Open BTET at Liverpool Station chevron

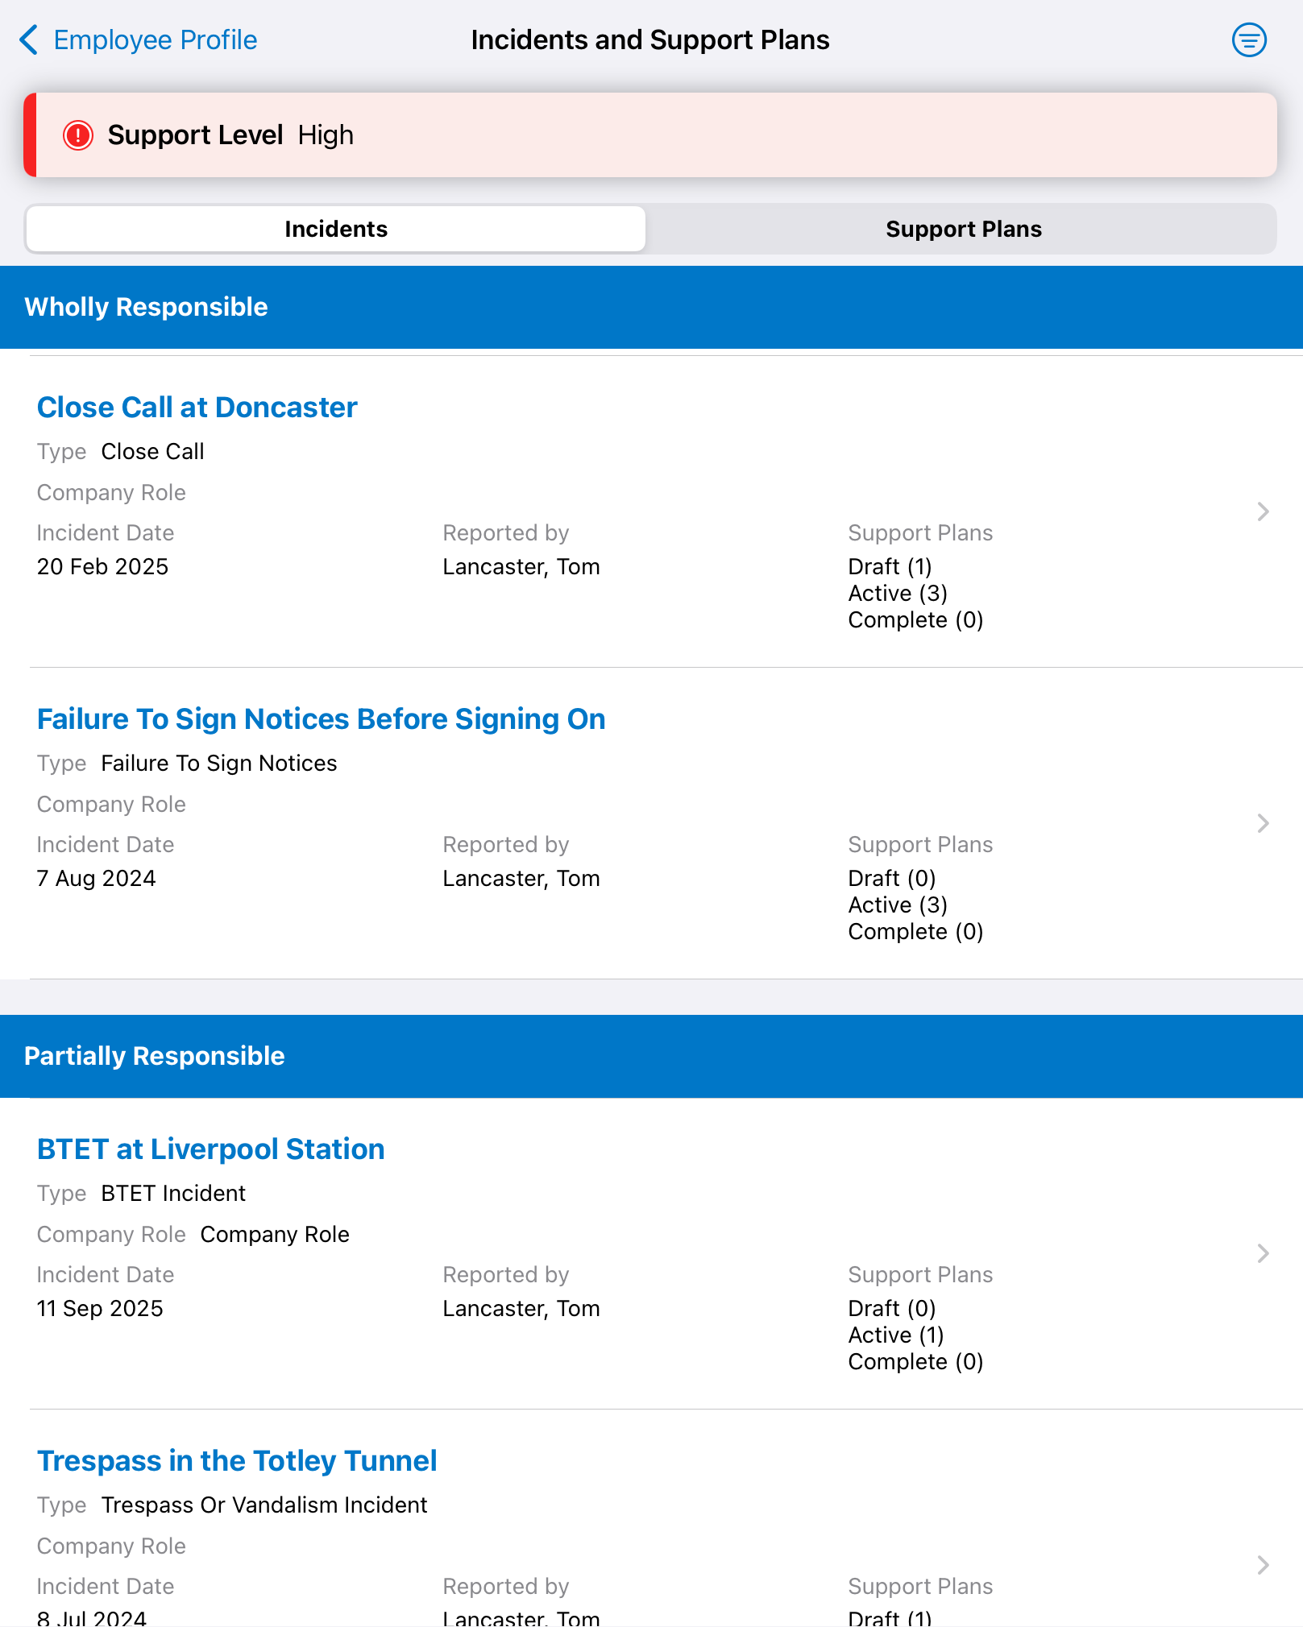[1263, 1253]
